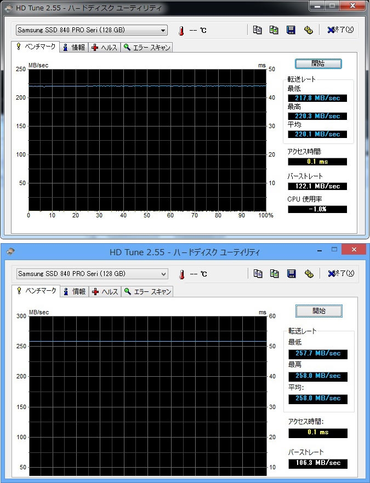Image resolution: width=370 pixels, height=483 pixels.
Task: Click 開始 start button in upper window
Action: pos(318,64)
